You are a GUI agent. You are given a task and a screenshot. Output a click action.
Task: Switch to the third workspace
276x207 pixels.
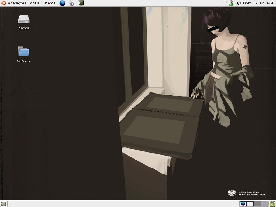tap(257, 204)
